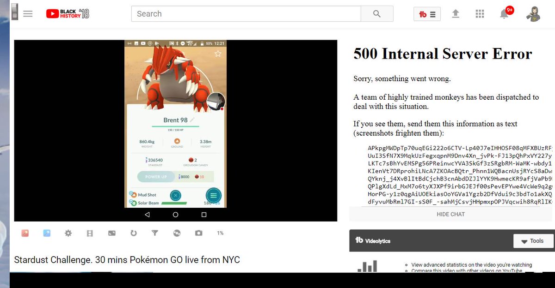
Task: Open the gear settings icon below video
Action: tap(68, 233)
